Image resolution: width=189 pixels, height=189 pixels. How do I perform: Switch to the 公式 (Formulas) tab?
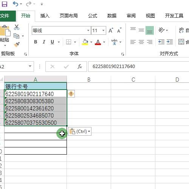coord(93,16)
